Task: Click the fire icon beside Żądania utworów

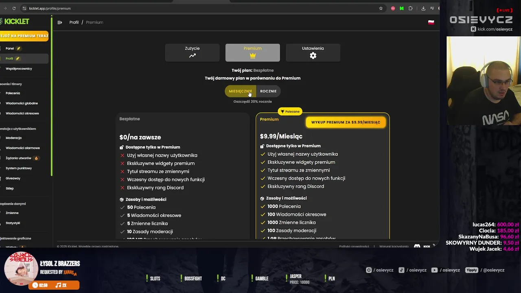Action: pyautogui.click(x=36, y=158)
